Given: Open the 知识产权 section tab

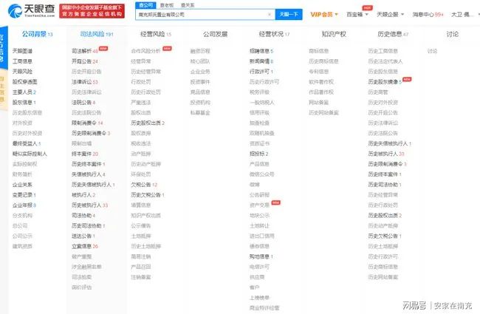Looking at the screenshot, I should (334, 34).
